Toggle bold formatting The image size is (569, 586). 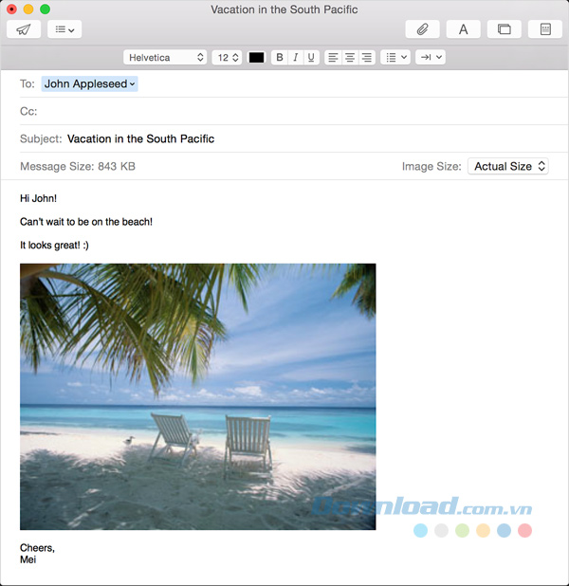(x=279, y=58)
